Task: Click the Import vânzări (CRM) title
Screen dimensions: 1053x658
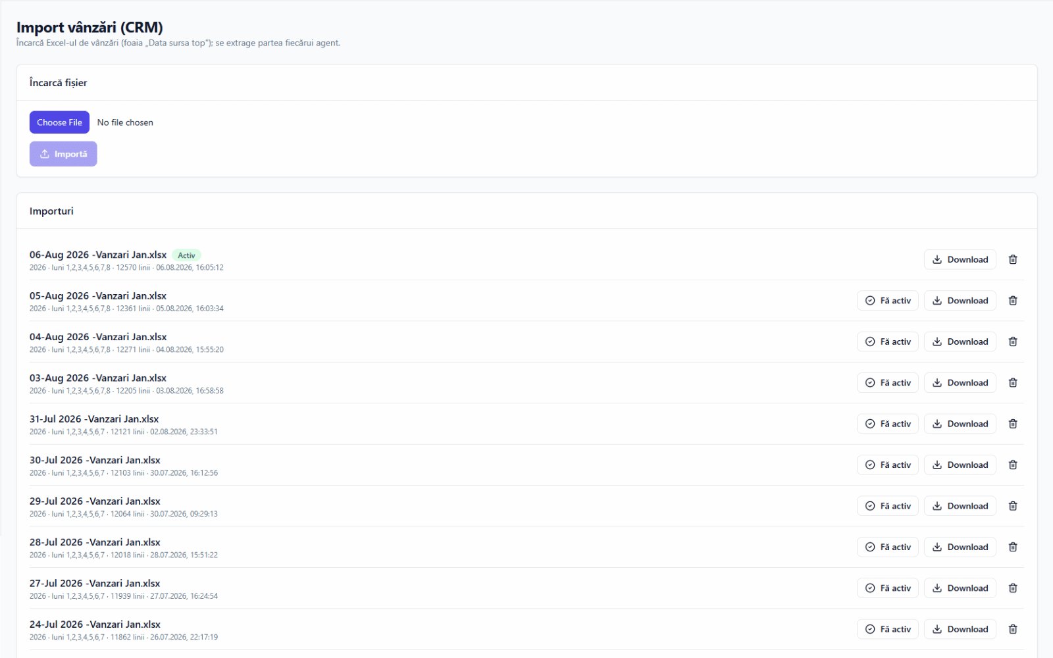Action: pyautogui.click(x=90, y=28)
